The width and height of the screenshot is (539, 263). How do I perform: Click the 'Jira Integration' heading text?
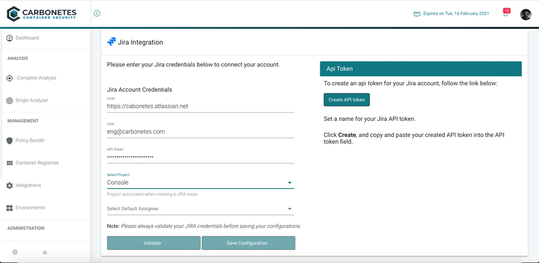coord(140,42)
